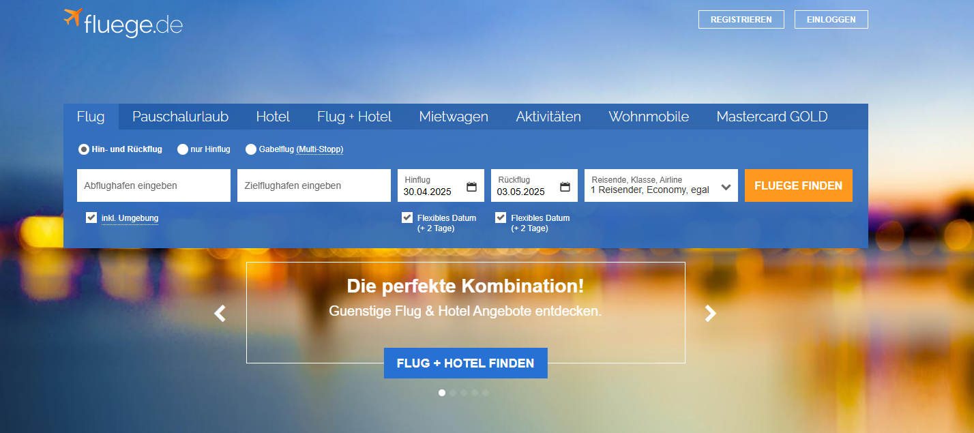Open the Mietwagen tab
Viewport: 974px width, 433px height.
[x=454, y=117]
